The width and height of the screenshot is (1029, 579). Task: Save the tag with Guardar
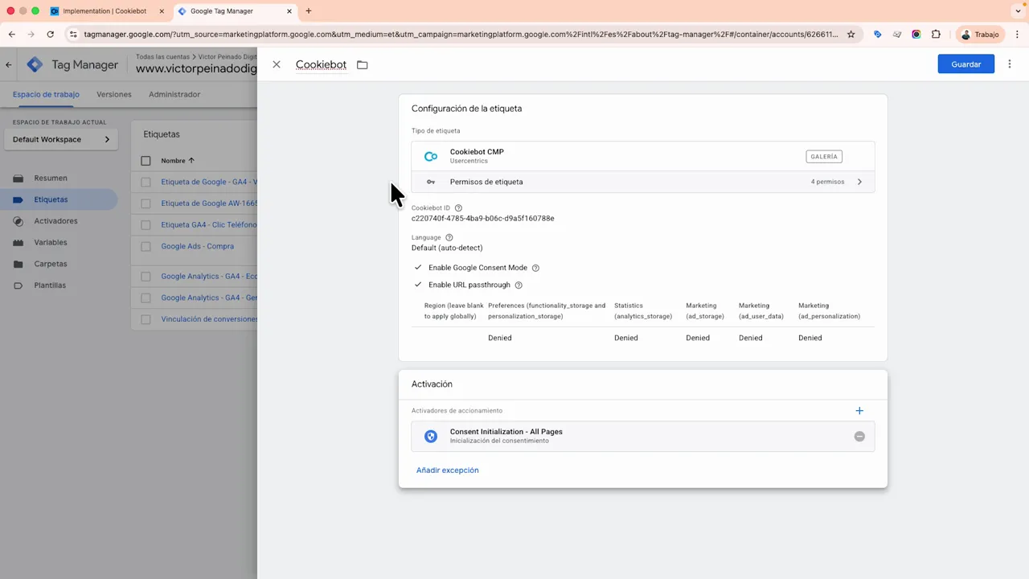point(965,64)
